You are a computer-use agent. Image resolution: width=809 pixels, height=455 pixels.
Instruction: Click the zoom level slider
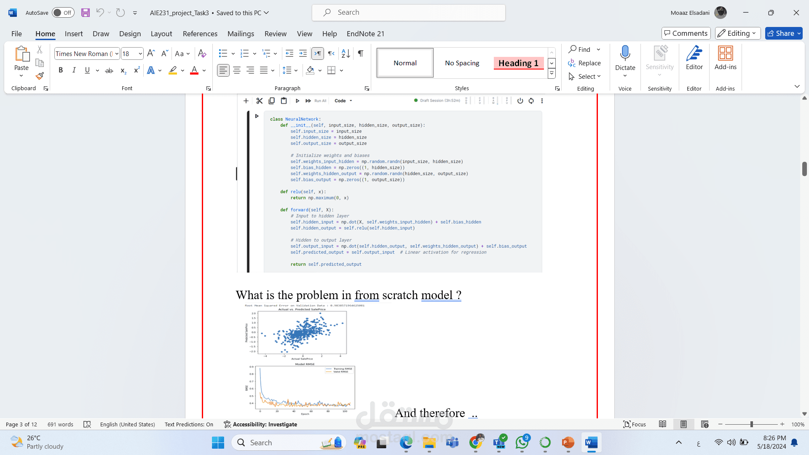[x=751, y=424]
